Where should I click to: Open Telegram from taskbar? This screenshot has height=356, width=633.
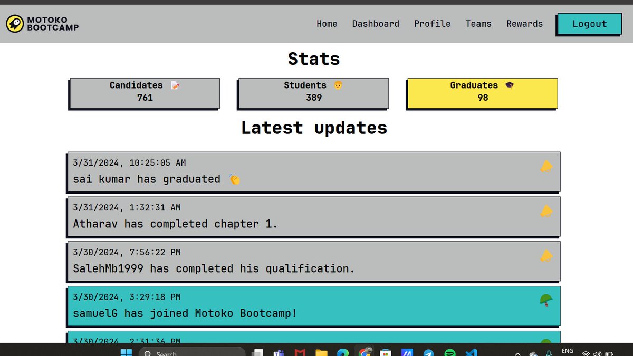428,353
